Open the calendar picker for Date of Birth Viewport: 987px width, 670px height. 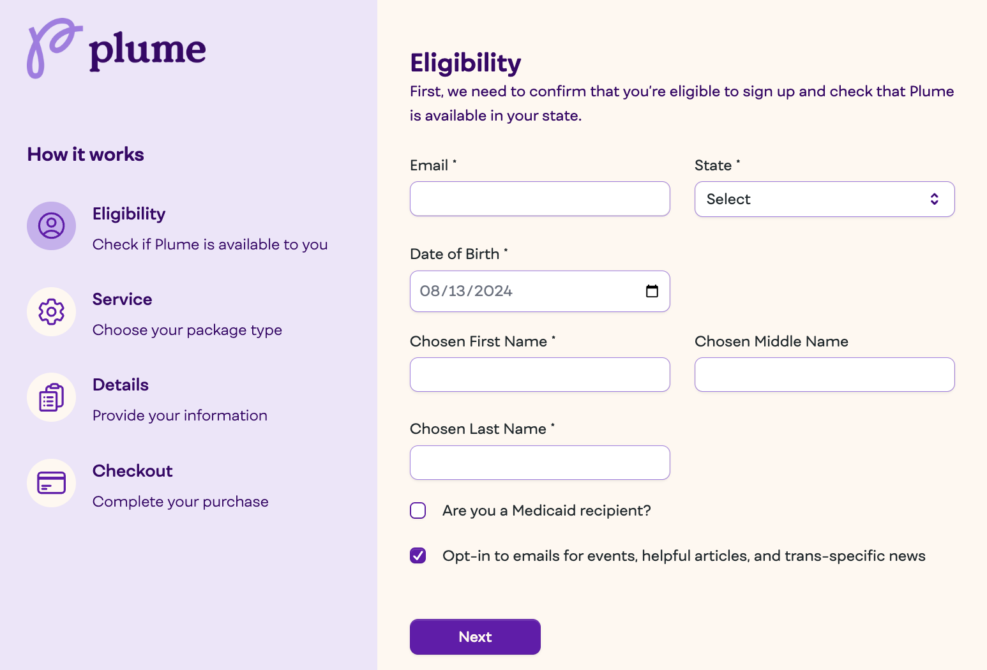(x=652, y=291)
